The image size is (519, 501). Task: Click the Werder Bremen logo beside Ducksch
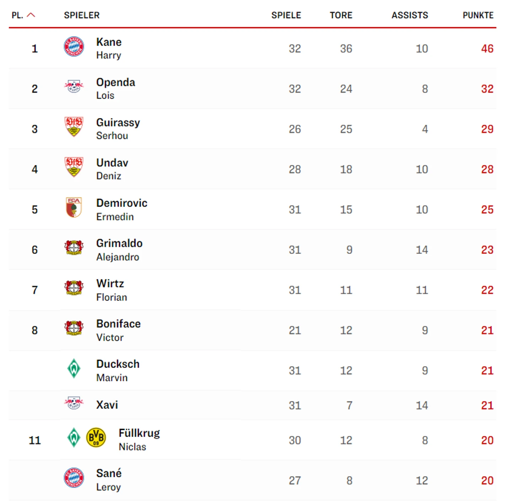pyautogui.click(x=74, y=368)
